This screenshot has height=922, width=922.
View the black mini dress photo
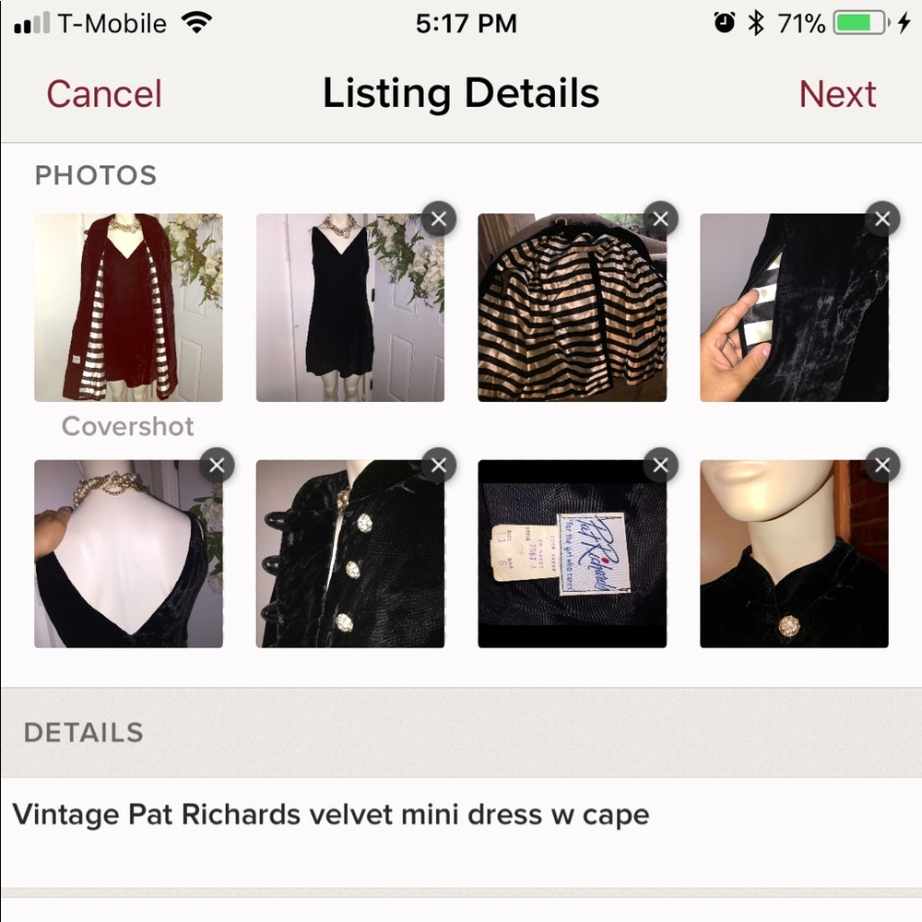pos(349,307)
